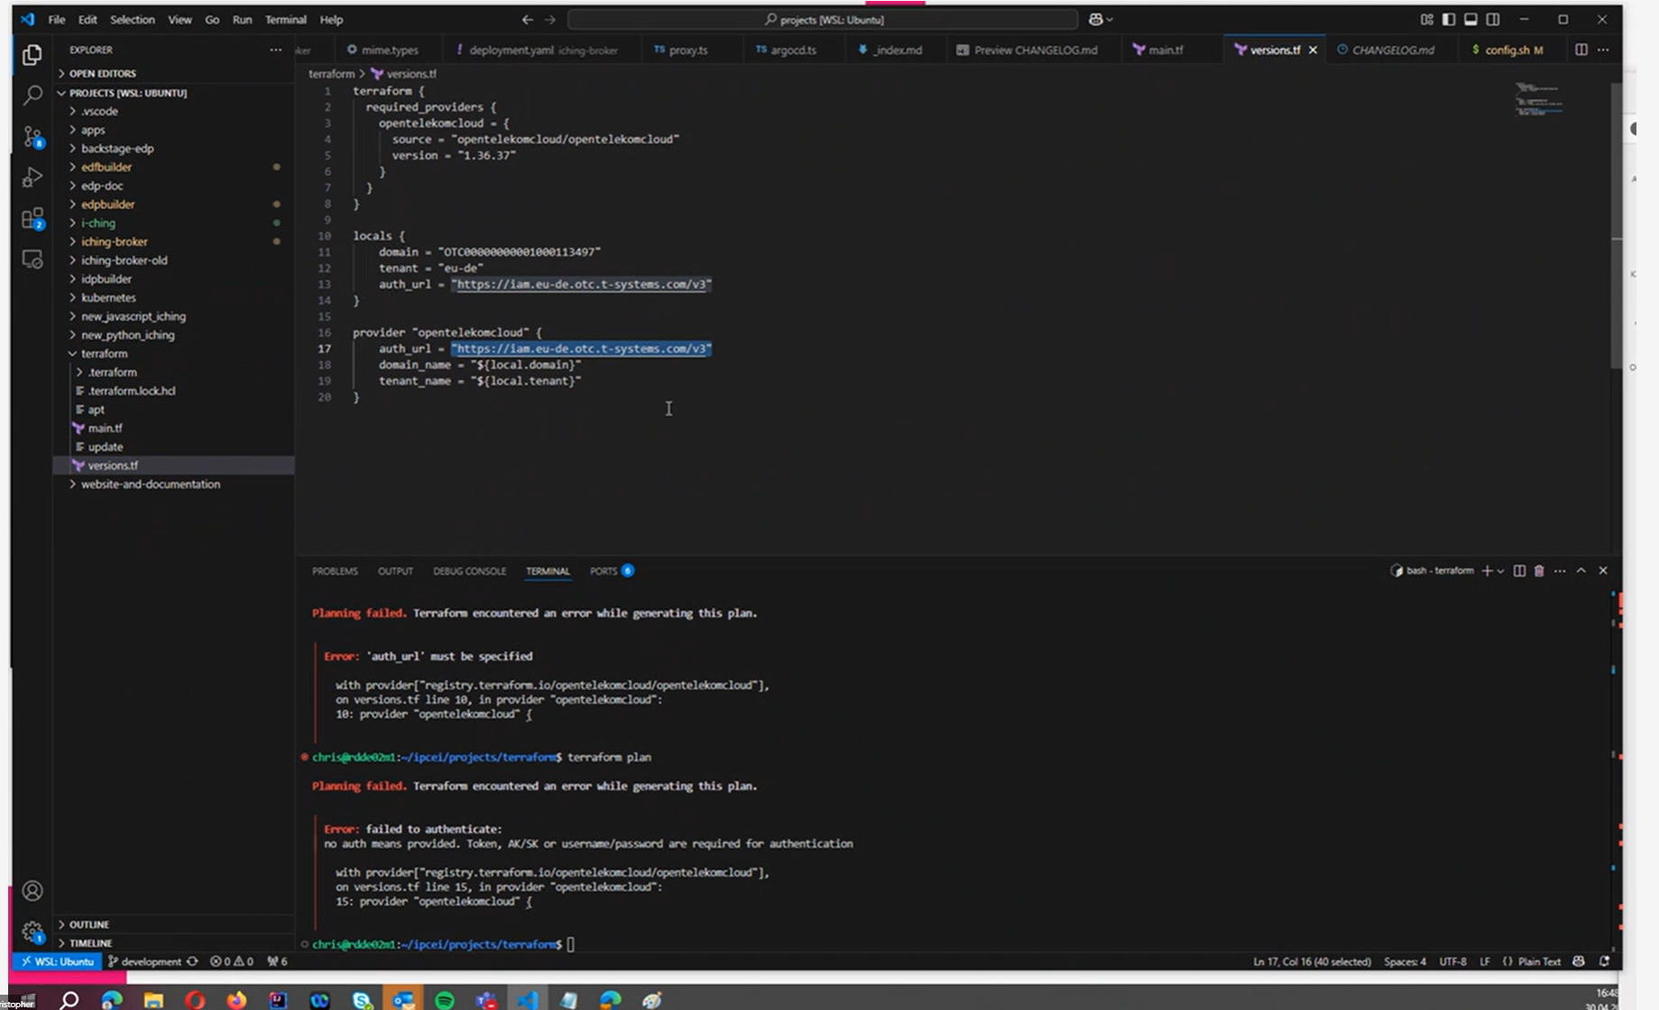Image resolution: width=1659 pixels, height=1010 pixels.
Task: Close the terminal panel
Action: [1603, 570]
